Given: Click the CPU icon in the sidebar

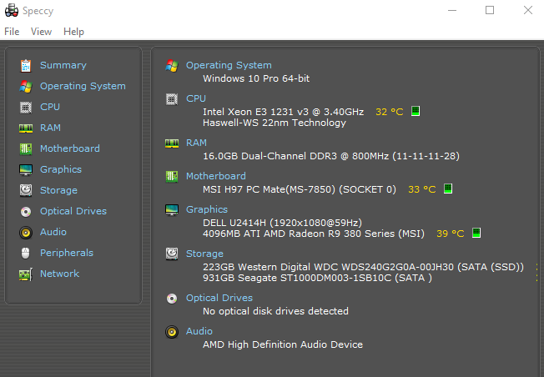Looking at the screenshot, I should [25, 107].
